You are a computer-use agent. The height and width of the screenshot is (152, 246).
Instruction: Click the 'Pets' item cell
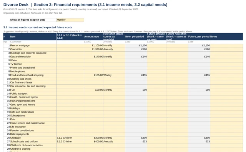click(x=33, y=119)
